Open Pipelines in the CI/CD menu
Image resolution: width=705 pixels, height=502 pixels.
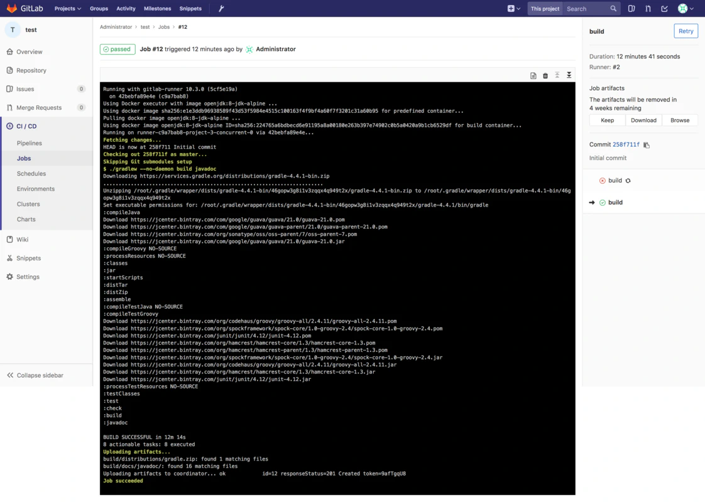click(30, 143)
